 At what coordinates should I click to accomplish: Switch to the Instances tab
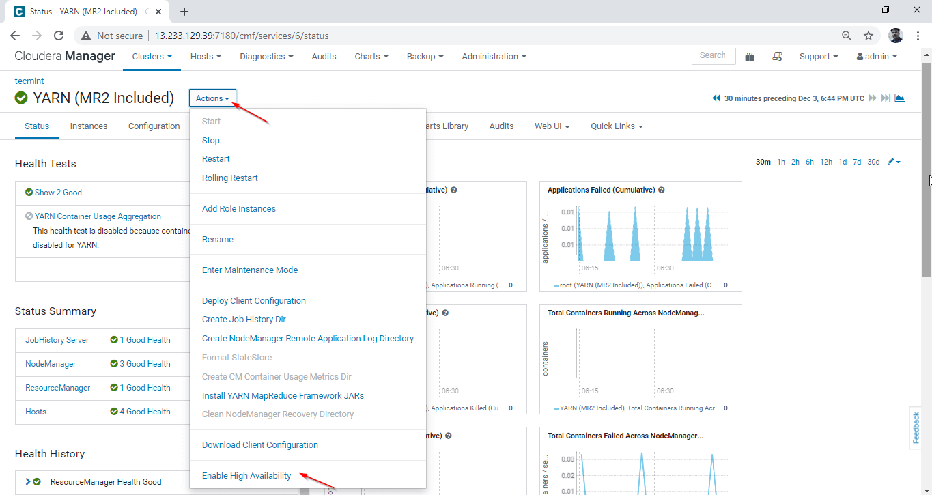tap(89, 126)
